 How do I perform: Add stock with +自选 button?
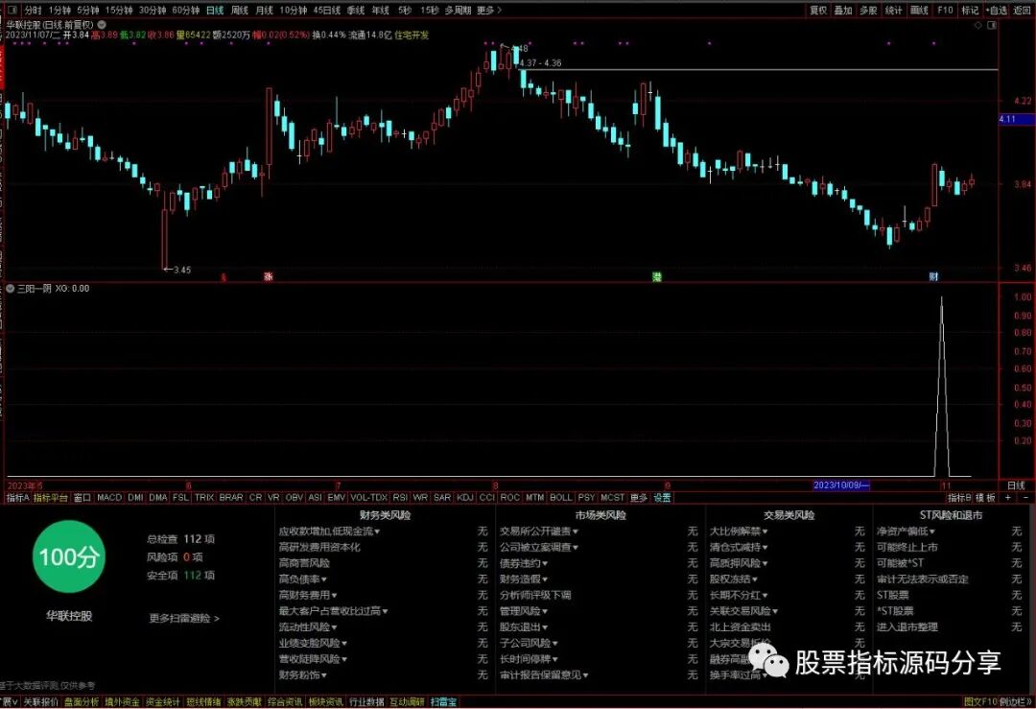tap(997, 10)
